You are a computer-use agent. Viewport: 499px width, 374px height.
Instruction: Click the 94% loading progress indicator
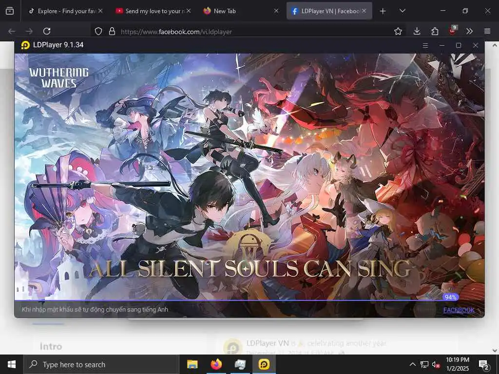[x=451, y=297]
